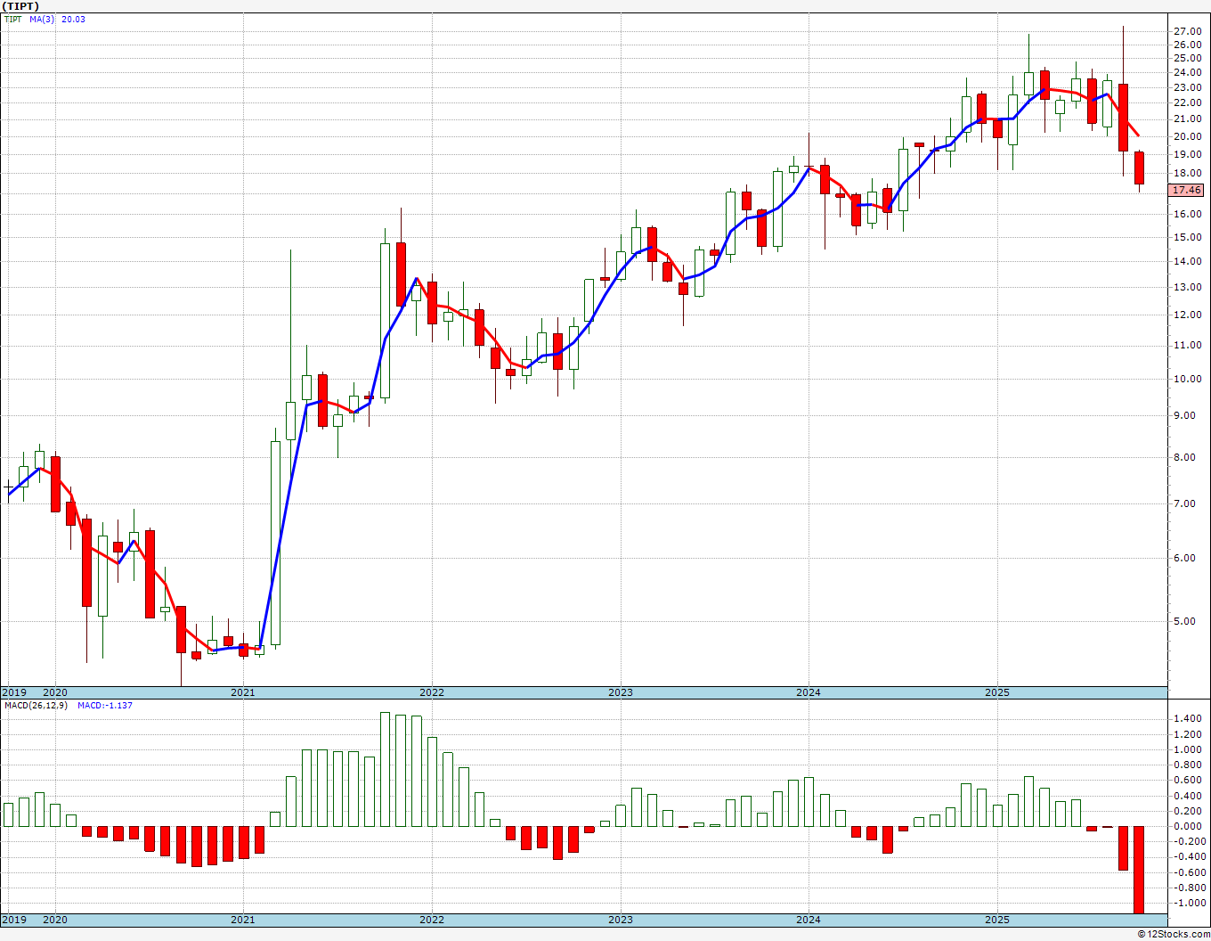Click the 1.400 MACD axis label

click(1188, 718)
